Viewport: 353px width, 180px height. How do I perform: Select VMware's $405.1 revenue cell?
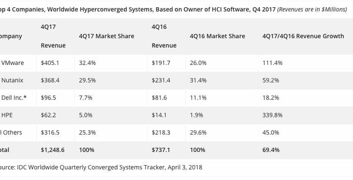coord(50,63)
